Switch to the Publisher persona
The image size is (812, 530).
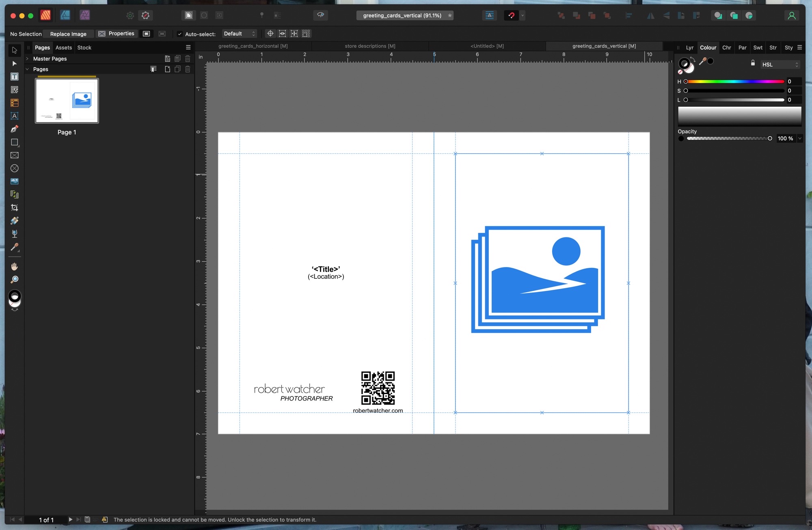click(45, 15)
